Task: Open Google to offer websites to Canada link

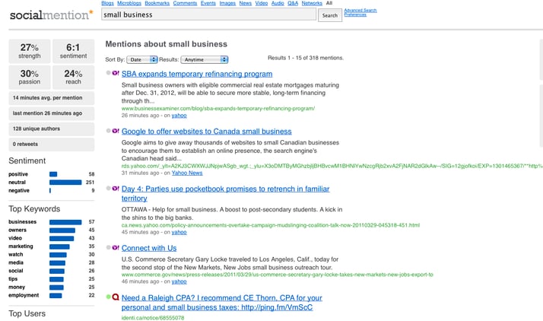Action: 206,132
